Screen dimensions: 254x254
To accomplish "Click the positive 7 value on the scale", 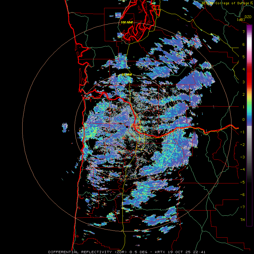I will pyautogui.click(x=244, y=32).
